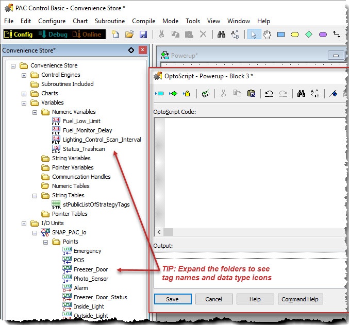Screen dimensions: 349x325
Task: Collapse the Convenience Store root node
Action: tap(13, 66)
